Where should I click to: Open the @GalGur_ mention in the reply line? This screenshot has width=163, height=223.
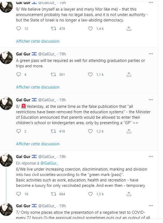pyautogui.click(x=49, y=163)
